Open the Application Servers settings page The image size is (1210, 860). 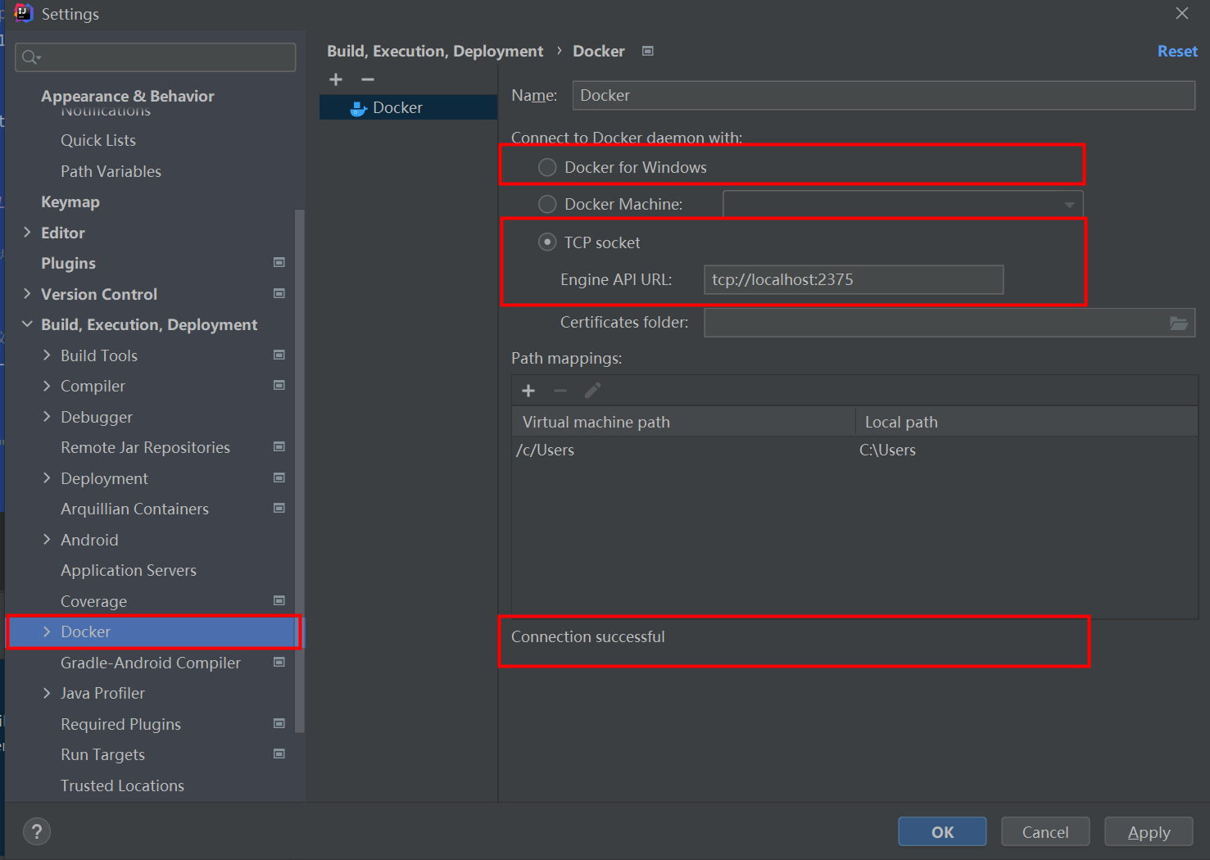[x=129, y=571]
